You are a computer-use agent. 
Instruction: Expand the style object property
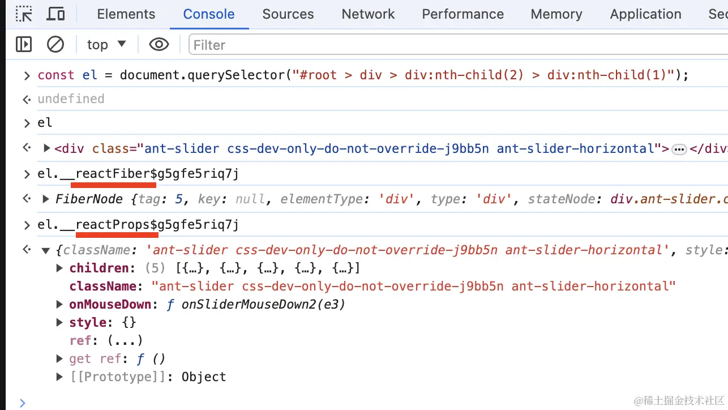click(x=59, y=322)
